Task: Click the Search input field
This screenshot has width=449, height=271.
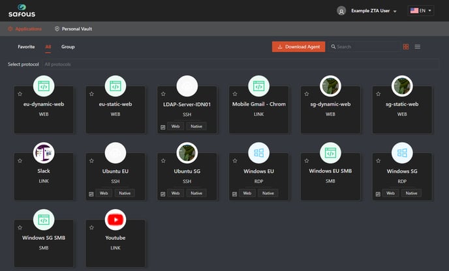Action: click(365, 47)
